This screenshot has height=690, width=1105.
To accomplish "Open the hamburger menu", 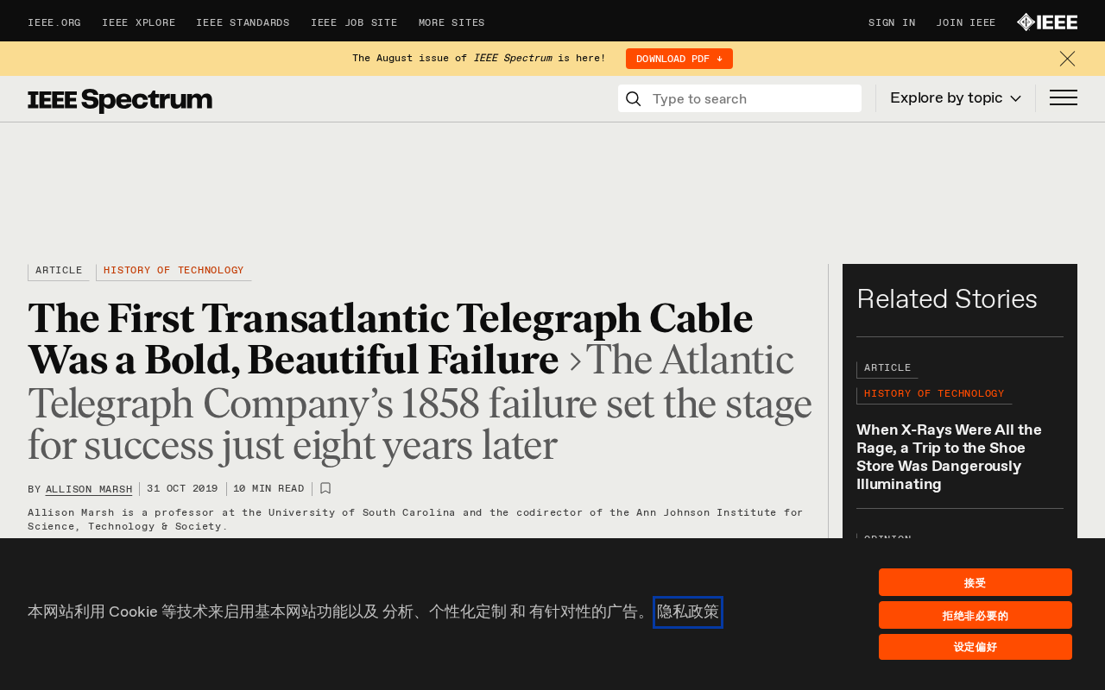I will pyautogui.click(x=1064, y=97).
